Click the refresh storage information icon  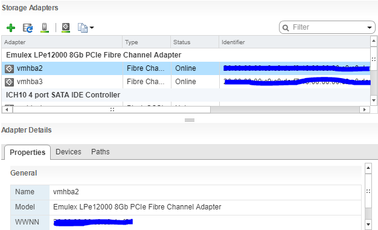tap(28, 28)
